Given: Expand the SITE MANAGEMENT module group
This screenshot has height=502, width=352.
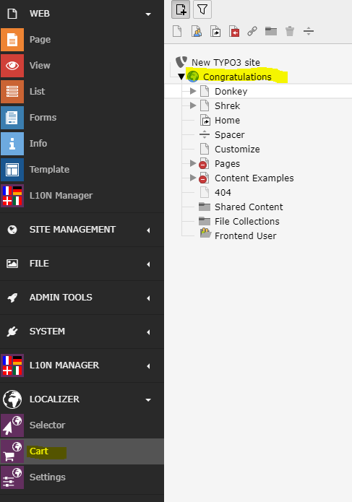Looking at the screenshot, I should (82, 230).
